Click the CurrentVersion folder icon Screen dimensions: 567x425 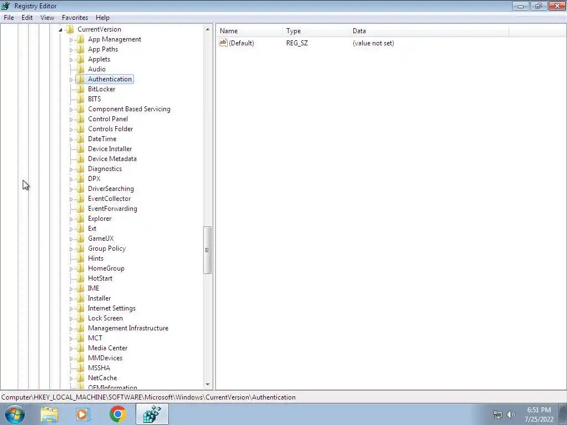tap(70, 29)
